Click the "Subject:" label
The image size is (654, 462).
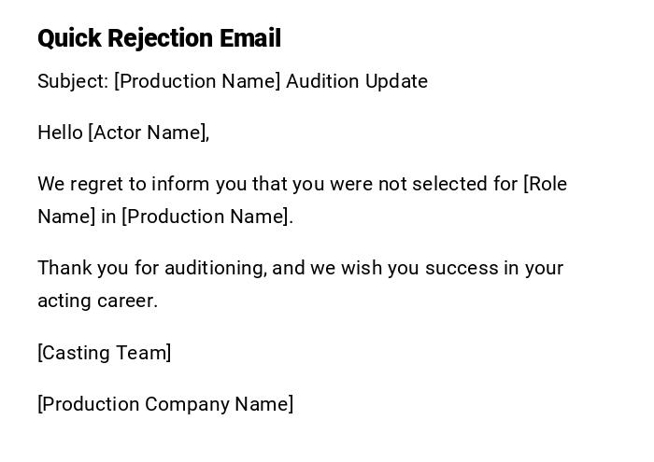(x=73, y=81)
